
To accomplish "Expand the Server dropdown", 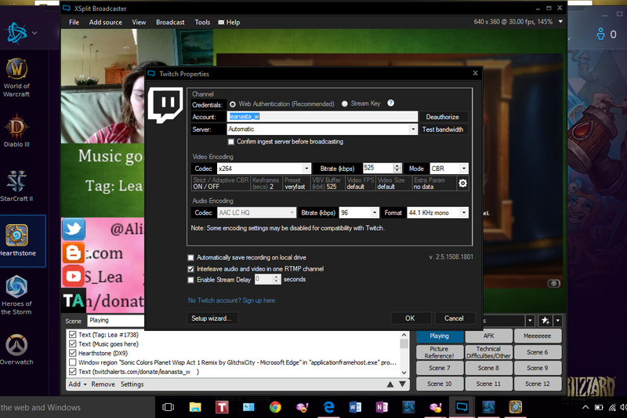I will point(413,129).
